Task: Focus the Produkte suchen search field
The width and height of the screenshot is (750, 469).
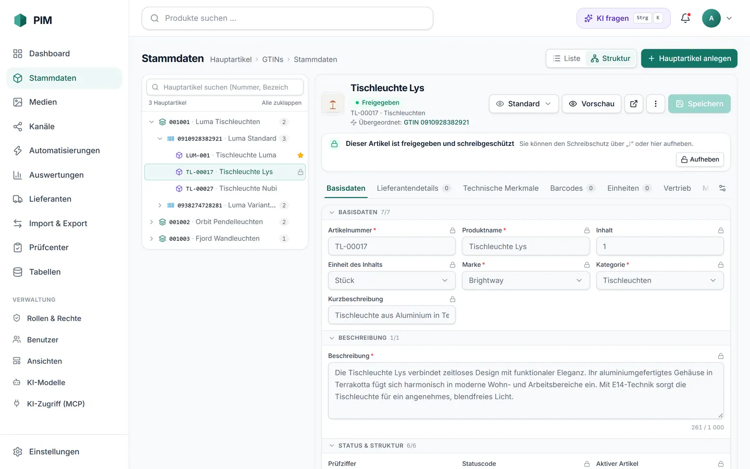Action: coord(287,18)
